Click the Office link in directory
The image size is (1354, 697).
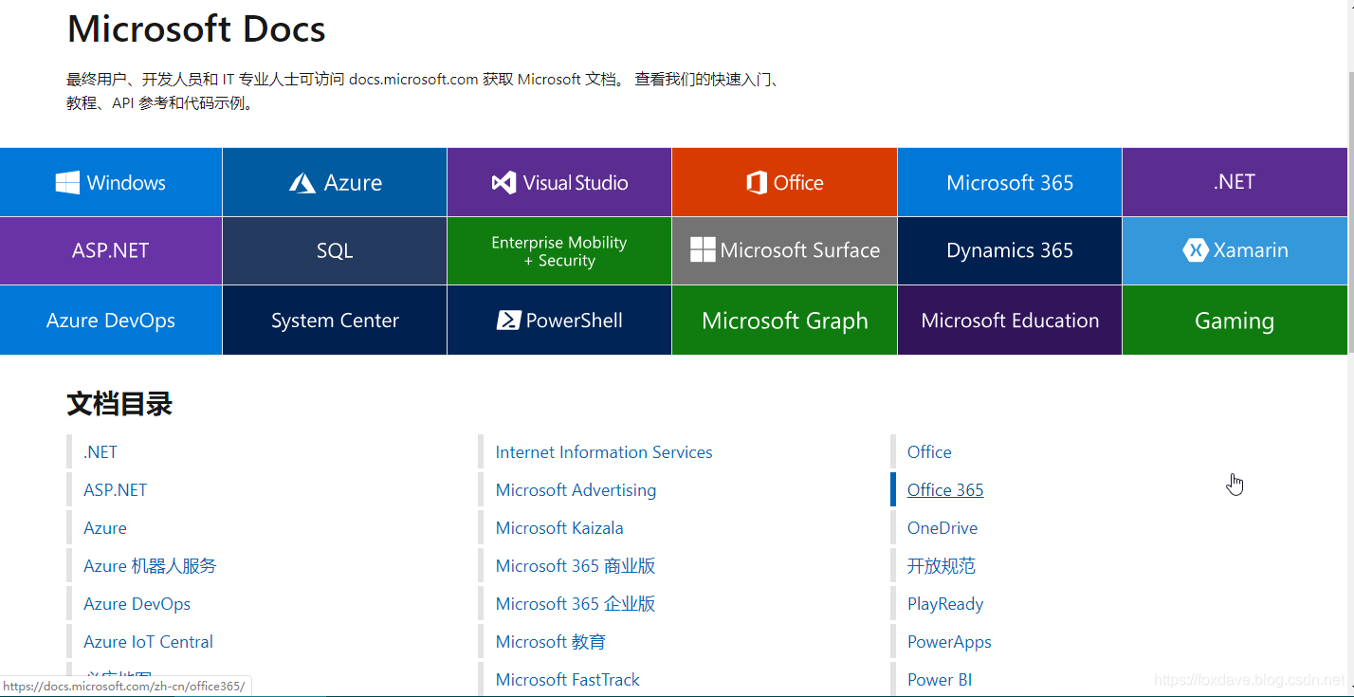(x=929, y=452)
